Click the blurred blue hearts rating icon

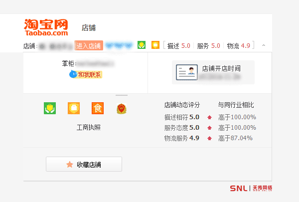(x=119, y=45)
